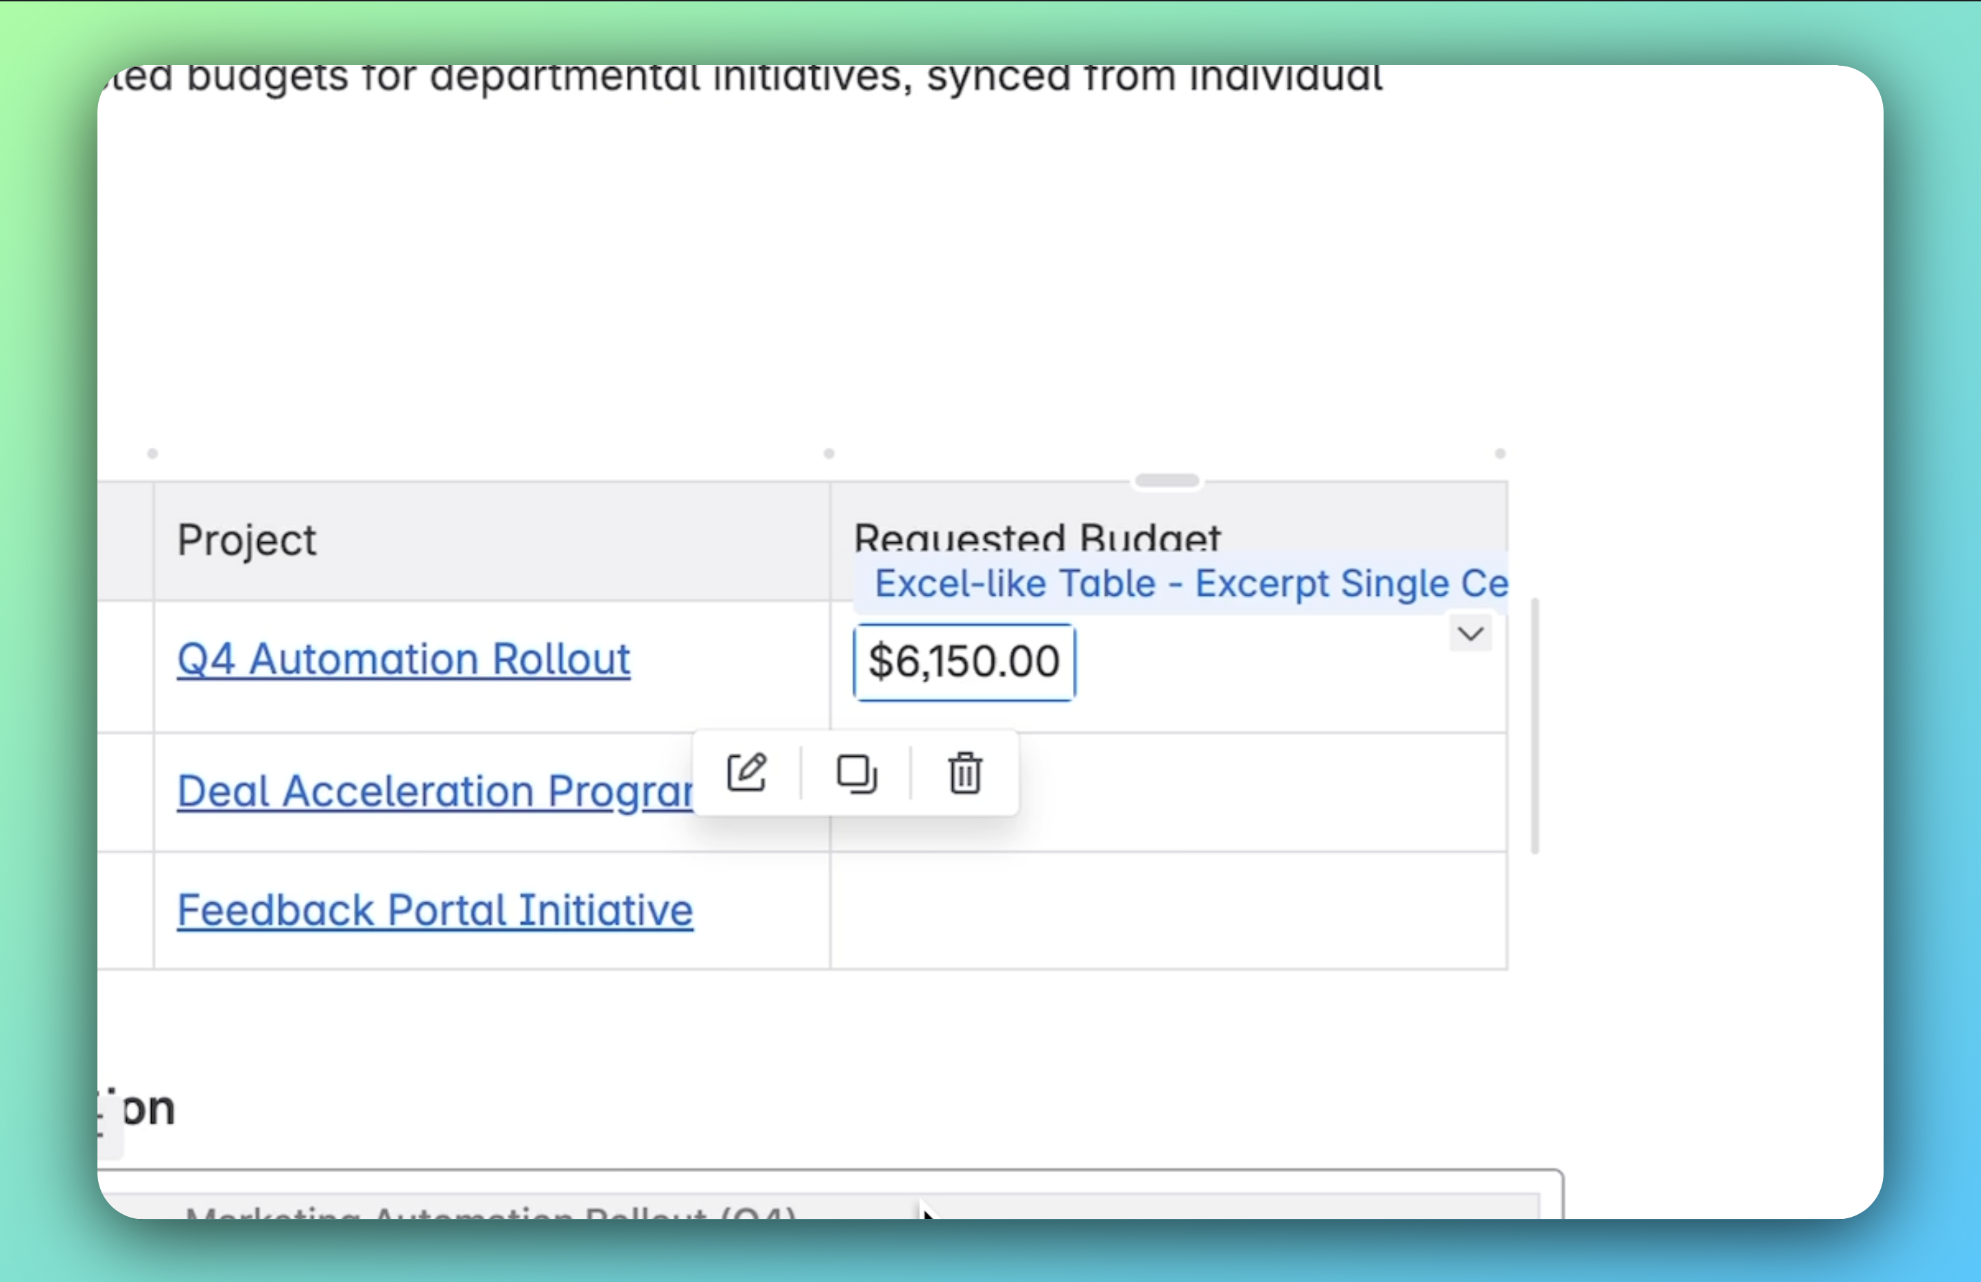This screenshot has width=1981, height=1282.
Task: Click the dot above the table's right edge
Action: coord(1500,453)
